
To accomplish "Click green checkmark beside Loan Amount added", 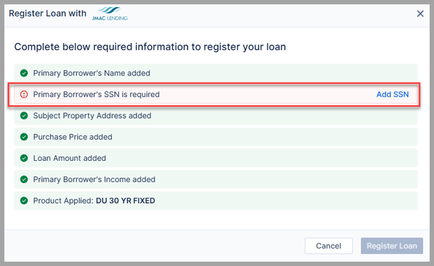I will point(24,158).
